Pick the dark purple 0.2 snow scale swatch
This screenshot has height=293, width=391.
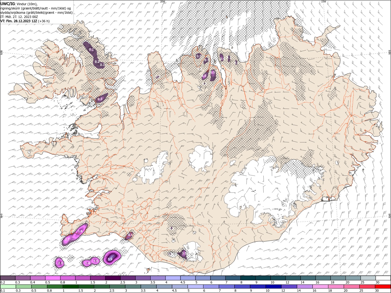(8, 278)
